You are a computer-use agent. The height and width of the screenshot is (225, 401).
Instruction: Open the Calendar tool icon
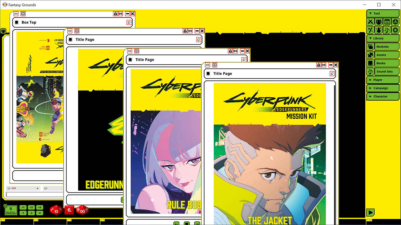pos(387,22)
